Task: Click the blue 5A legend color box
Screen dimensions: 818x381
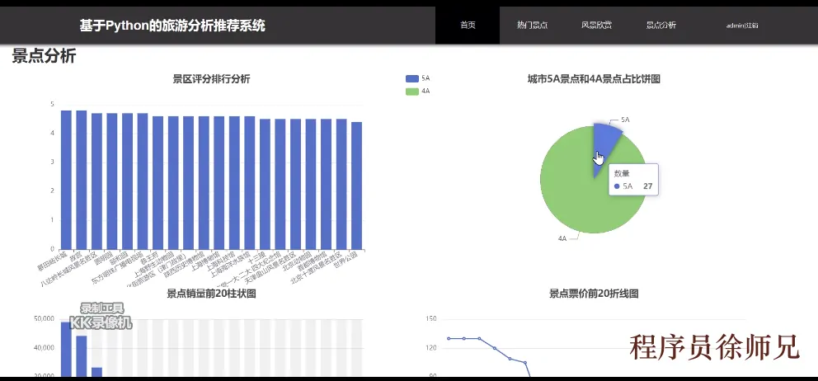Action: pos(412,79)
